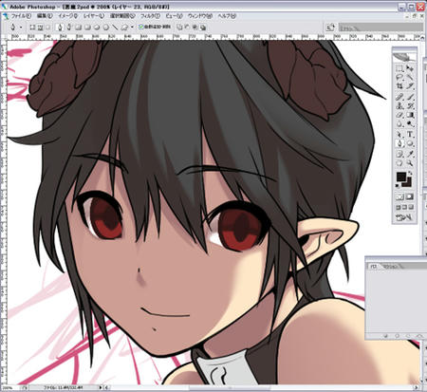This screenshot has width=427, height=392.
Task: Click the palette well brushes tab
Action: click(x=349, y=28)
